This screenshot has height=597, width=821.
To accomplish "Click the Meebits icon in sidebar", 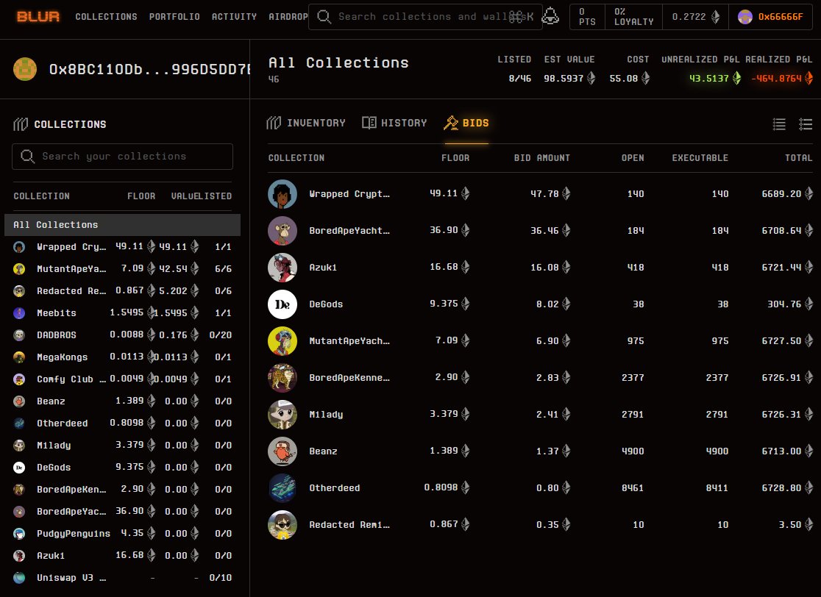I will pos(19,313).
